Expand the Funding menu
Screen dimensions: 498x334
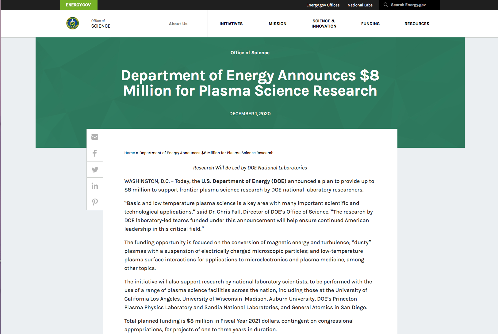pos(370,24)
